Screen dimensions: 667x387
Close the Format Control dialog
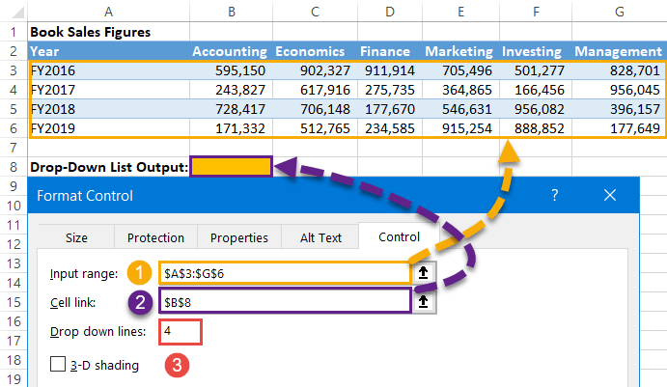pos(610,195)
